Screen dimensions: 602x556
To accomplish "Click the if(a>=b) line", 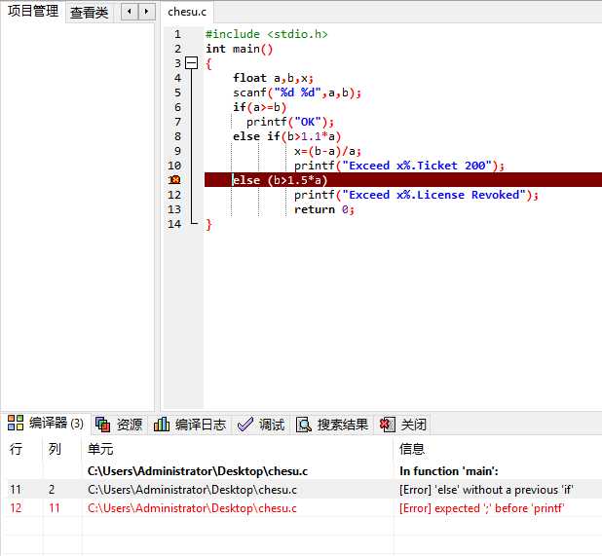I will coord(259,107).
